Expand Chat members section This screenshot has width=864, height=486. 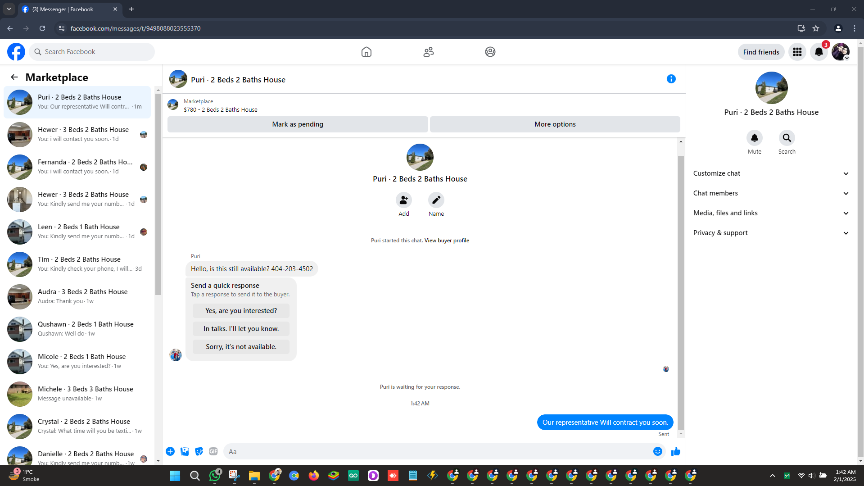point(771,193)
